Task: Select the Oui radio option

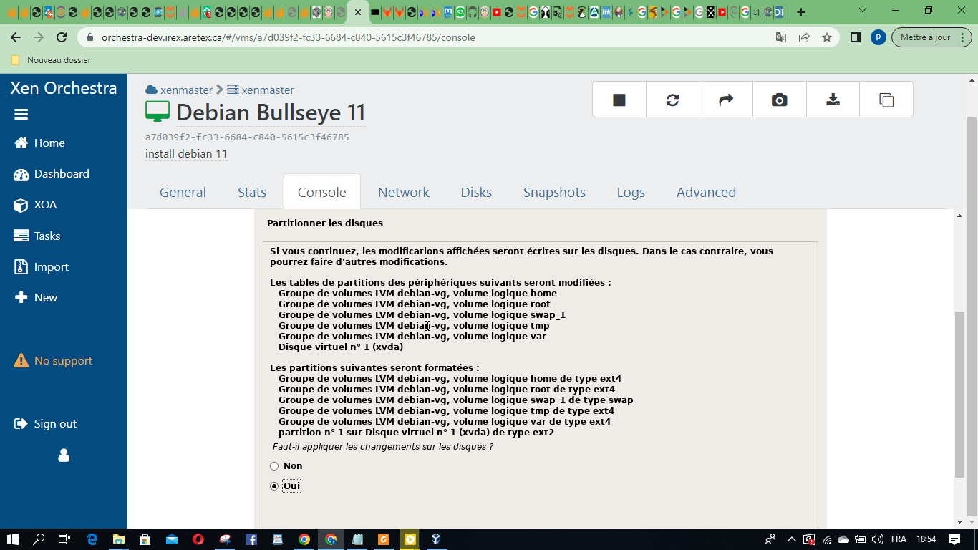Action: (274, 486)
